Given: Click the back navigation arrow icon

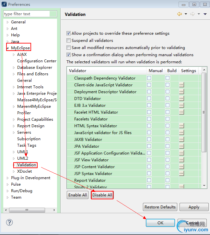Looking at the screenshot, I should point(180,14).
